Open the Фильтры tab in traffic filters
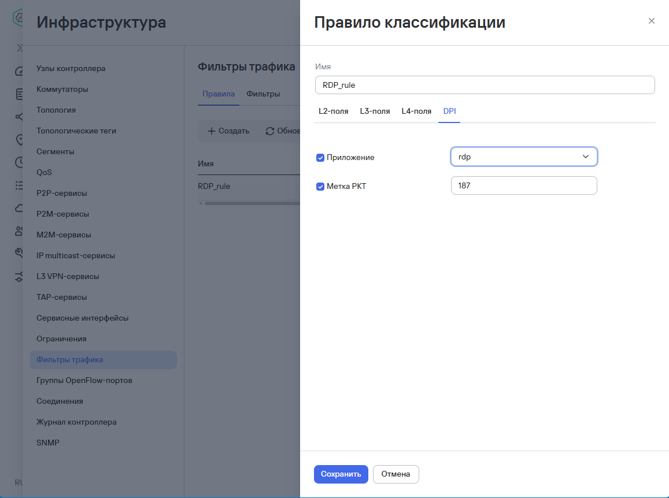The width and height of the screenshot is (669, 498). pyautogui.click(x=263, y=94)
